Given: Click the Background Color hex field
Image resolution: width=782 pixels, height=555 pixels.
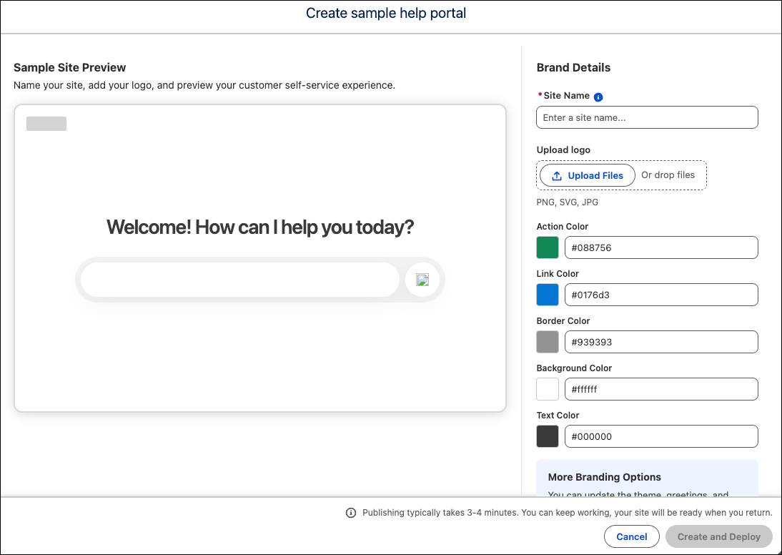Looking at the screenshot, I should (661, 389).
